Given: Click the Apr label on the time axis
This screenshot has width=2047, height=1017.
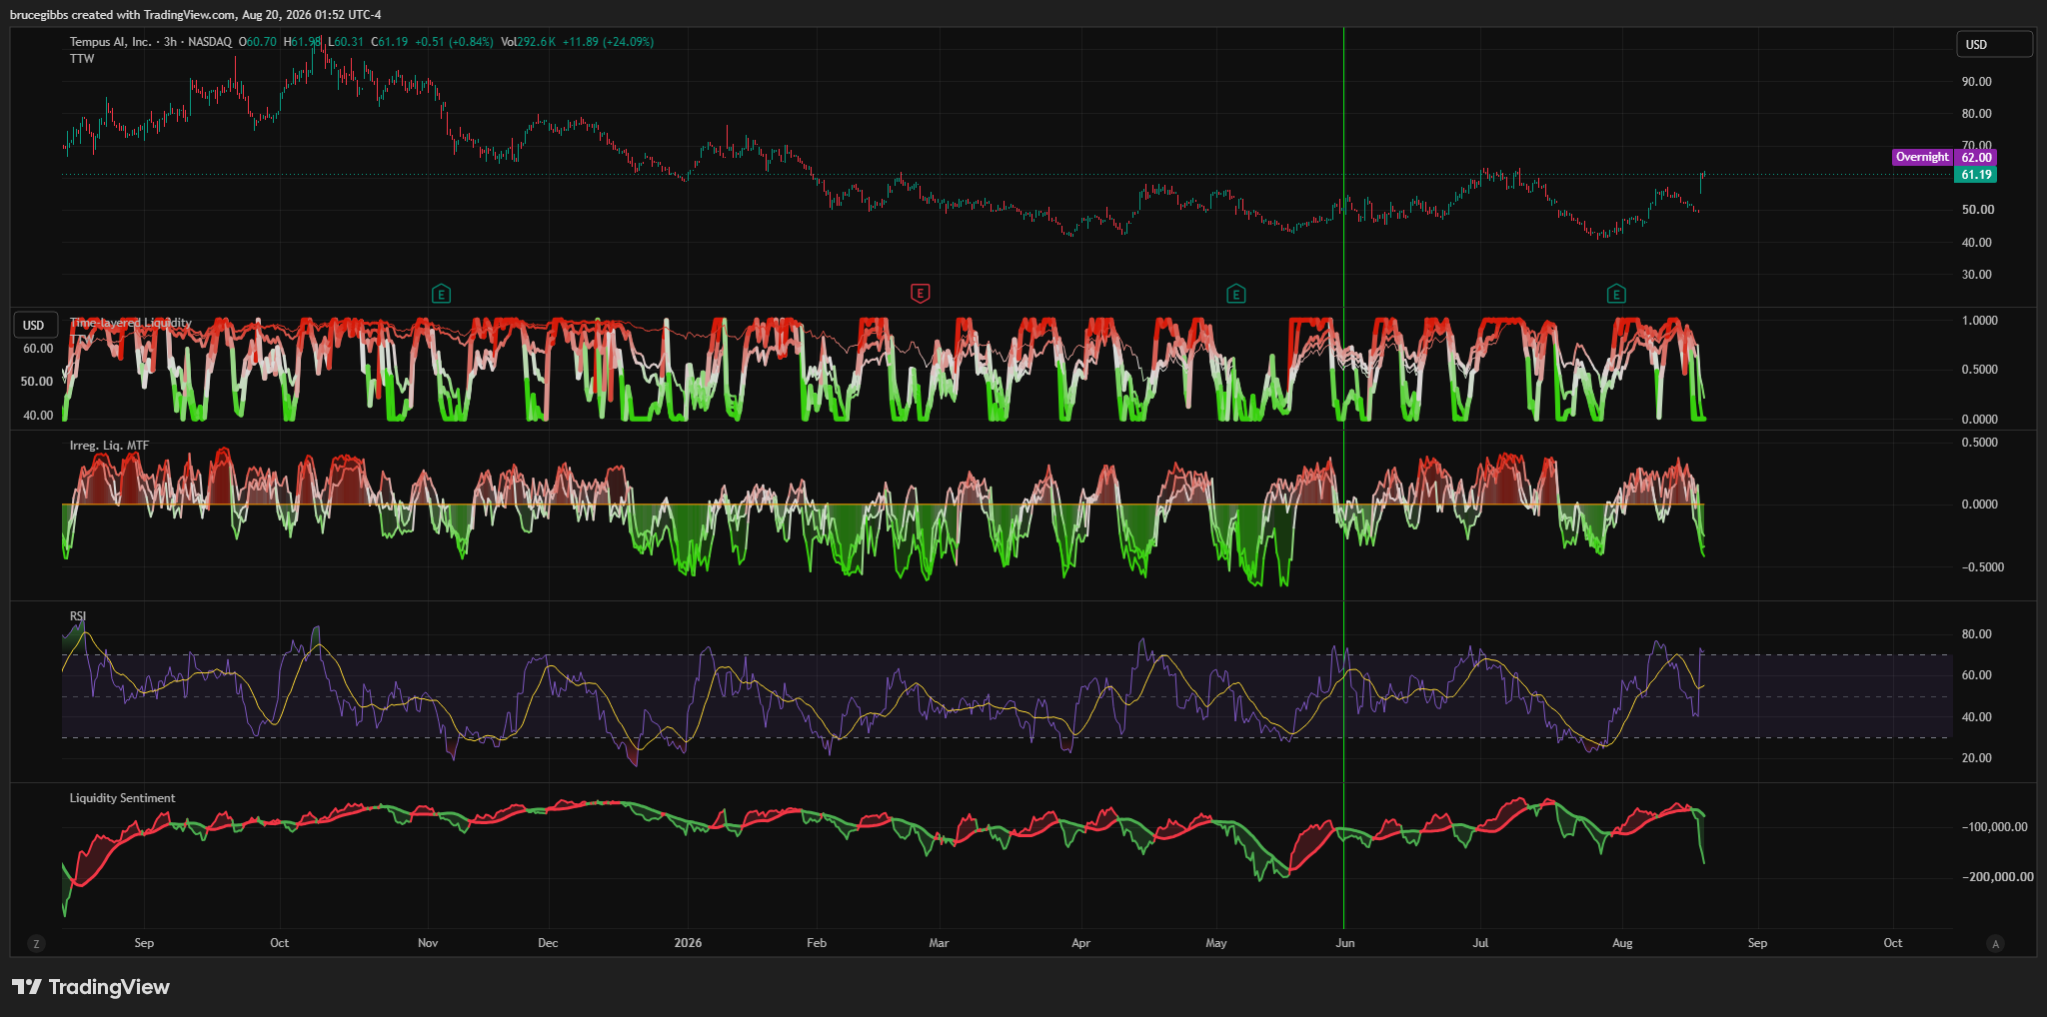Looking at the screenshot, I should click(1080, 943).
